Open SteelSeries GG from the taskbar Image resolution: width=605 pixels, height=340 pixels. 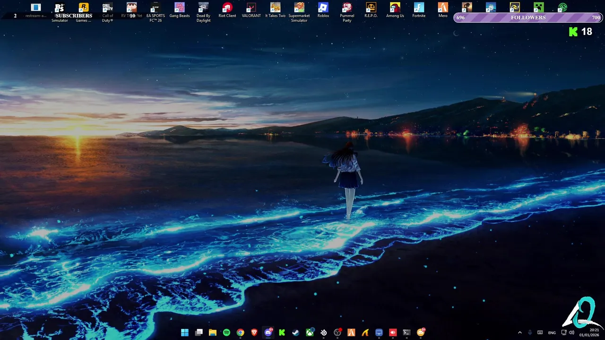click(324, 332)
